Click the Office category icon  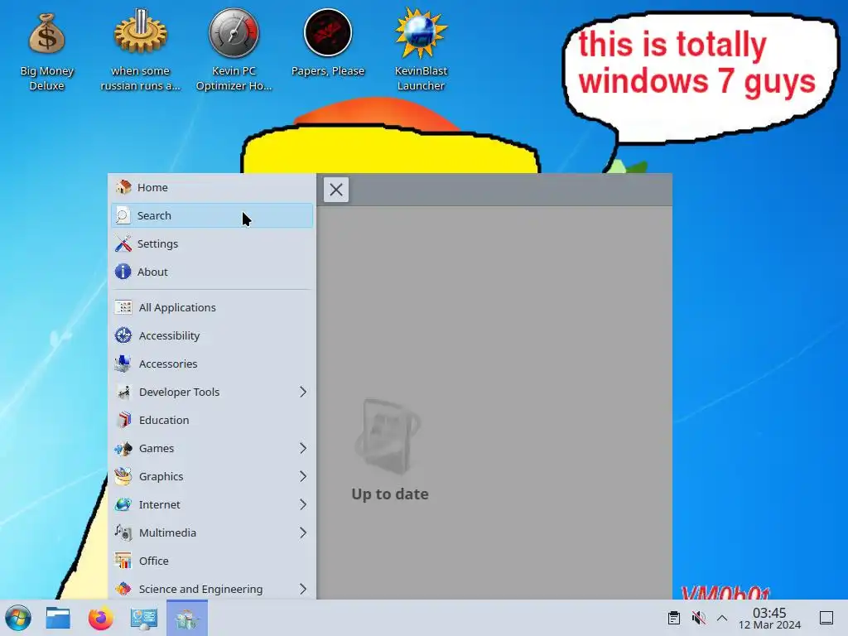click(x=123, y=561)
